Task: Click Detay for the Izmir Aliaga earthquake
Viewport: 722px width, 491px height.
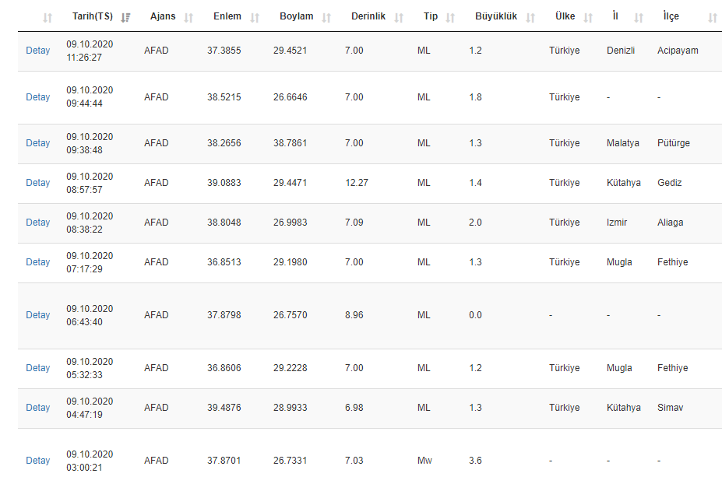Action: pyautogui.click(x=37, y=223)
